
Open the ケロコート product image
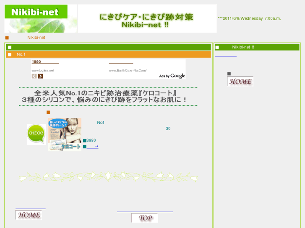[65, 134]
